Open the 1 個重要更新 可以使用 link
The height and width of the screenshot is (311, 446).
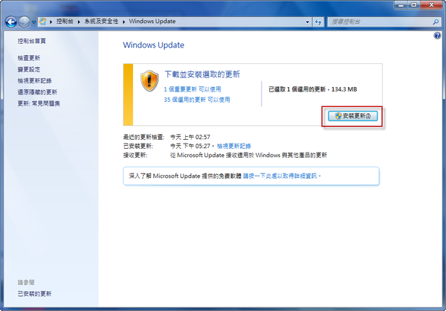coord(193,89)
